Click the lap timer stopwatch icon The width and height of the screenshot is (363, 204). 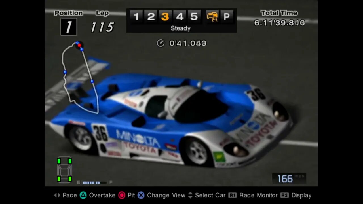pos(161,43)
